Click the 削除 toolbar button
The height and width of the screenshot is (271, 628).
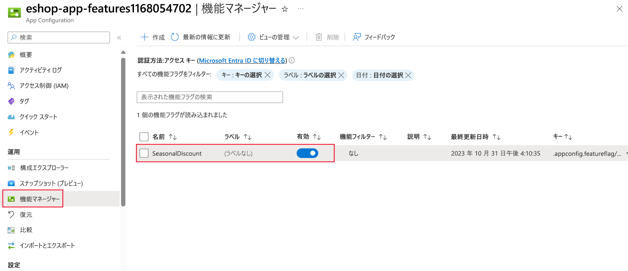327,37
